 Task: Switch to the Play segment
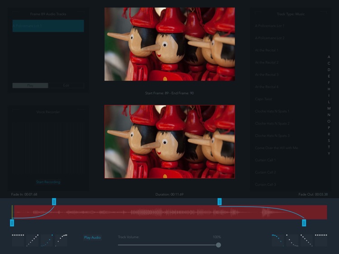[30, 85]
